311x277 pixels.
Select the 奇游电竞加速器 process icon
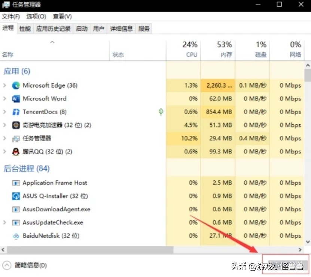[x=15, y=125]
